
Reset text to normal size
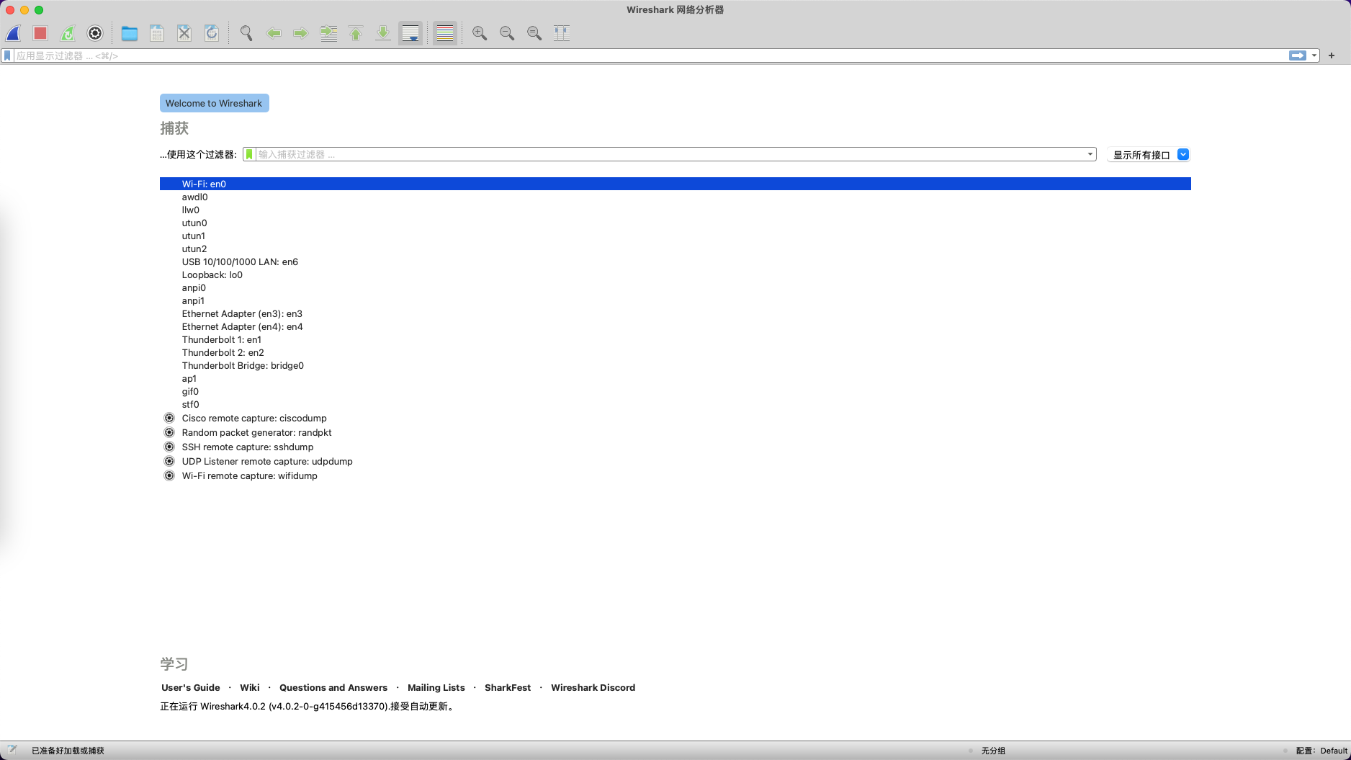tap(534, 33)
